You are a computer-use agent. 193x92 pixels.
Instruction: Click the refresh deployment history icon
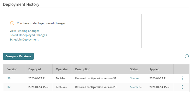tap(187, 56)
